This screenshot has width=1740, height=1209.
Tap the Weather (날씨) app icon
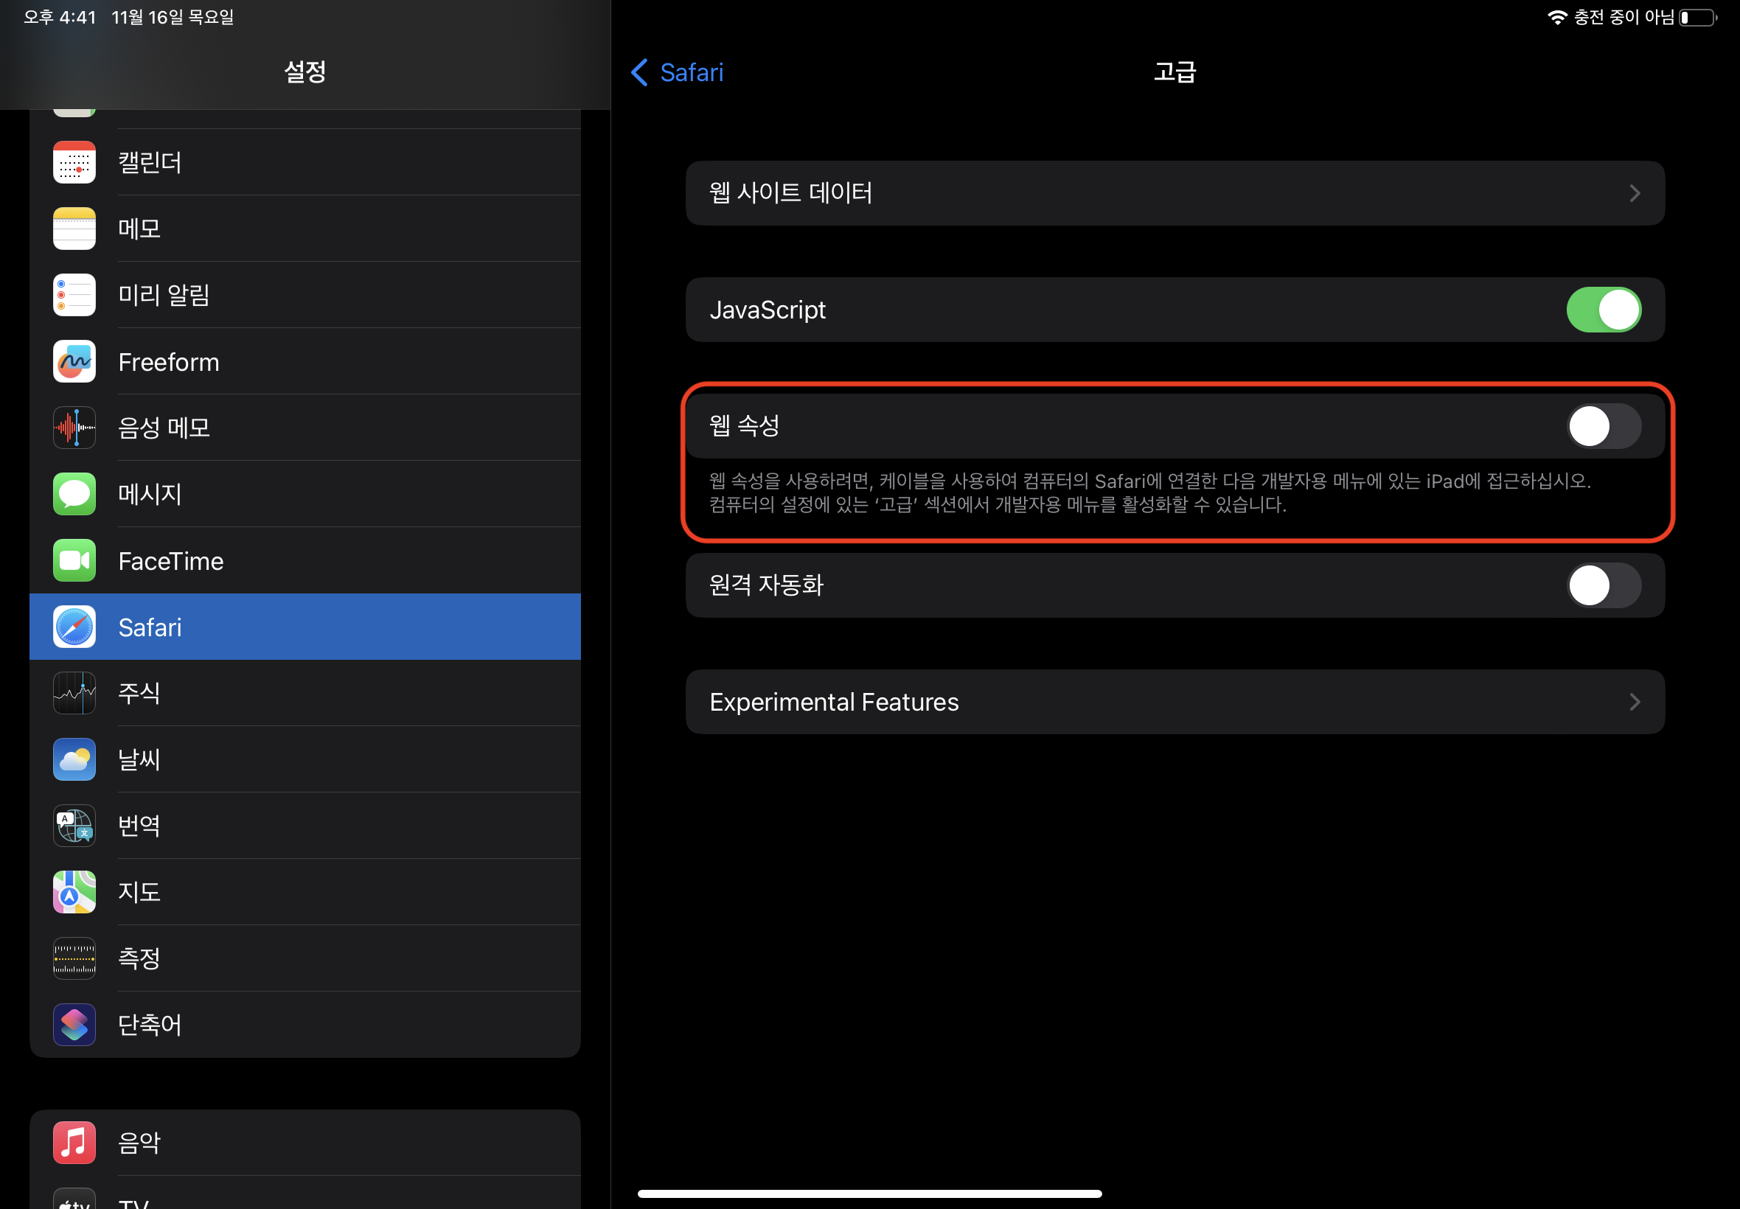click(74, 759)
